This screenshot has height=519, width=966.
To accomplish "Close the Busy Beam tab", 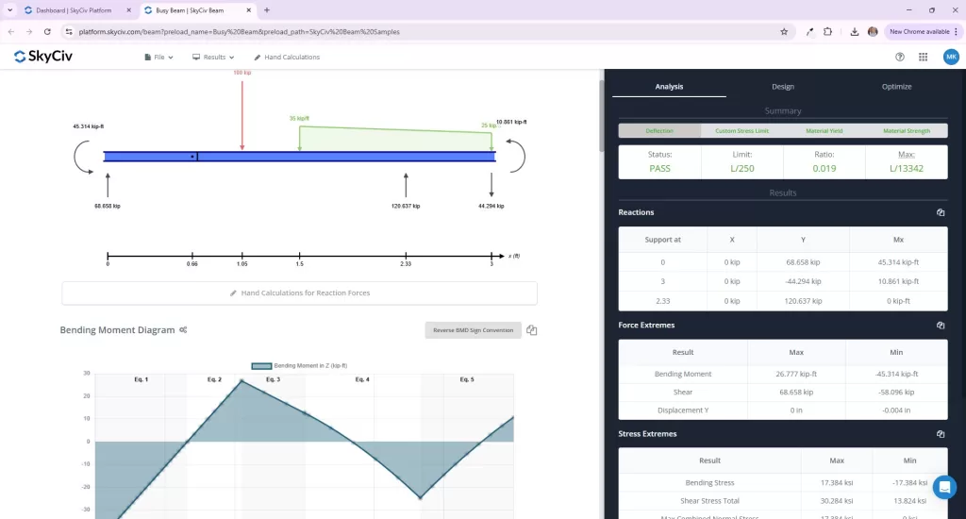I will coord(248,10).
